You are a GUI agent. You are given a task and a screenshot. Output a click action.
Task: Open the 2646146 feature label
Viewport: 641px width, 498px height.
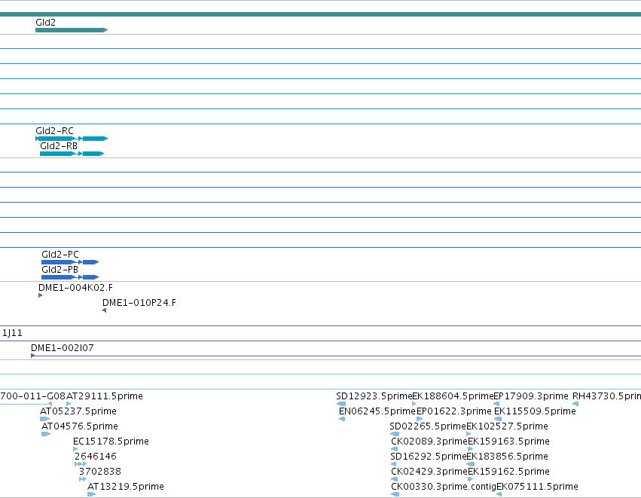point(95,457)
